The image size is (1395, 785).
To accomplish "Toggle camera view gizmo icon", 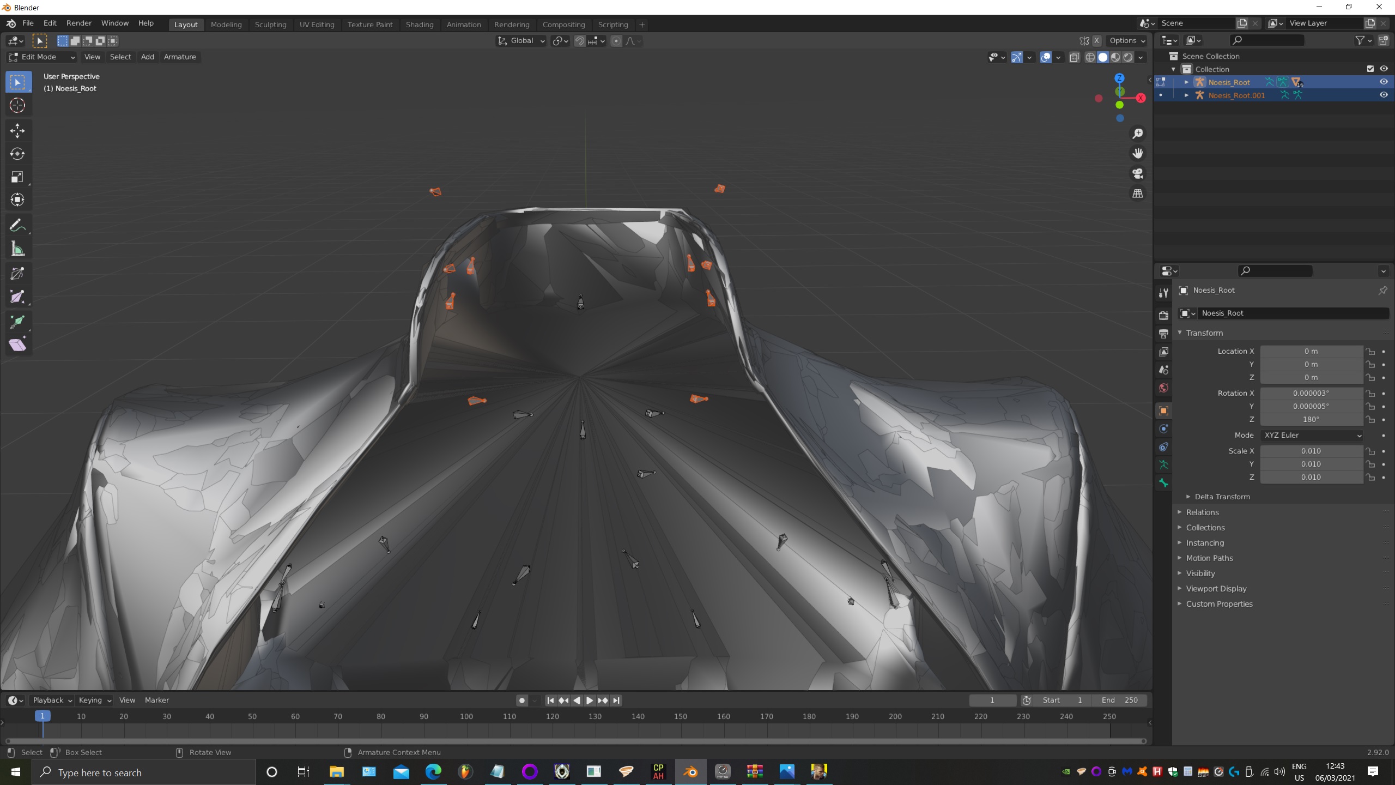I will coord(1138,173).
